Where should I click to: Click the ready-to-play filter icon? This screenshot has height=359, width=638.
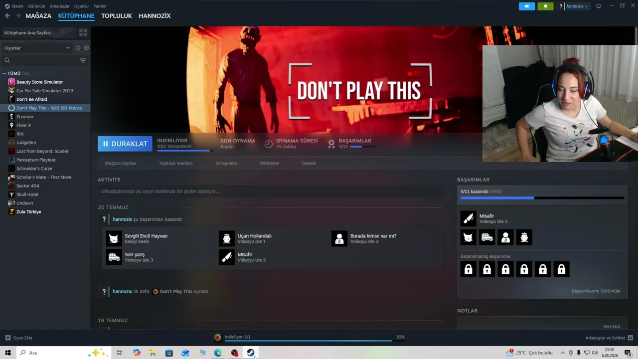(x=86, y=48)
